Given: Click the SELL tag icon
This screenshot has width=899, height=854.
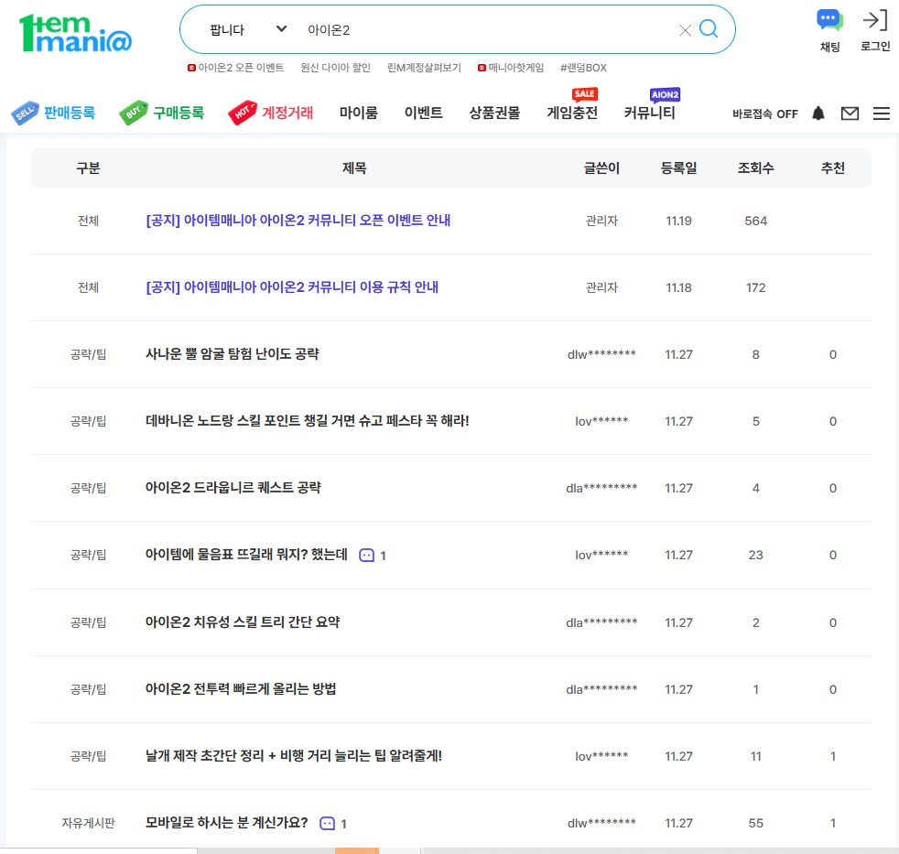Looking at the screenshot, I should pos(26,113).
